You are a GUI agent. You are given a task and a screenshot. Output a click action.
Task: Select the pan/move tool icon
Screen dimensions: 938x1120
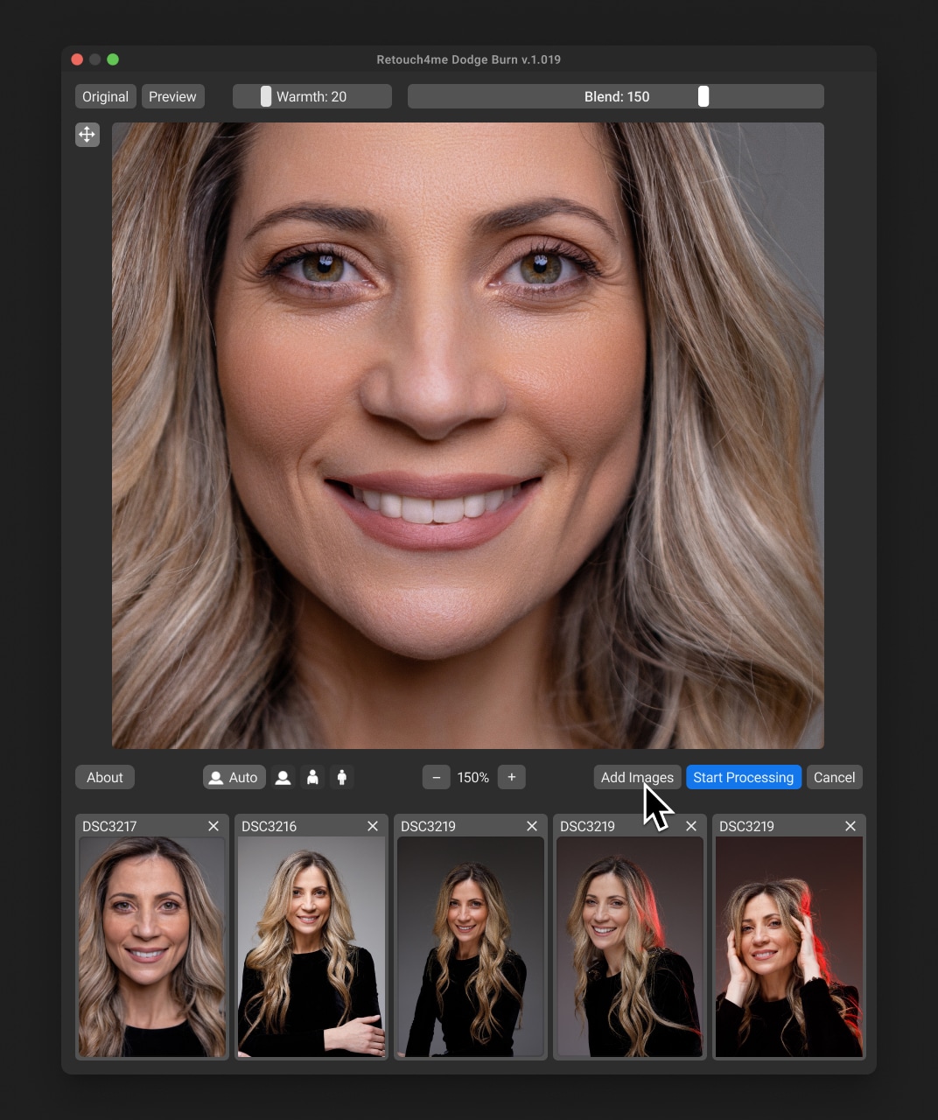point(87,135)
